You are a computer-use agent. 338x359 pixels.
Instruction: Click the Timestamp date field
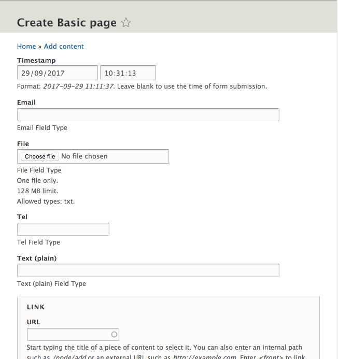coord(57,73)
